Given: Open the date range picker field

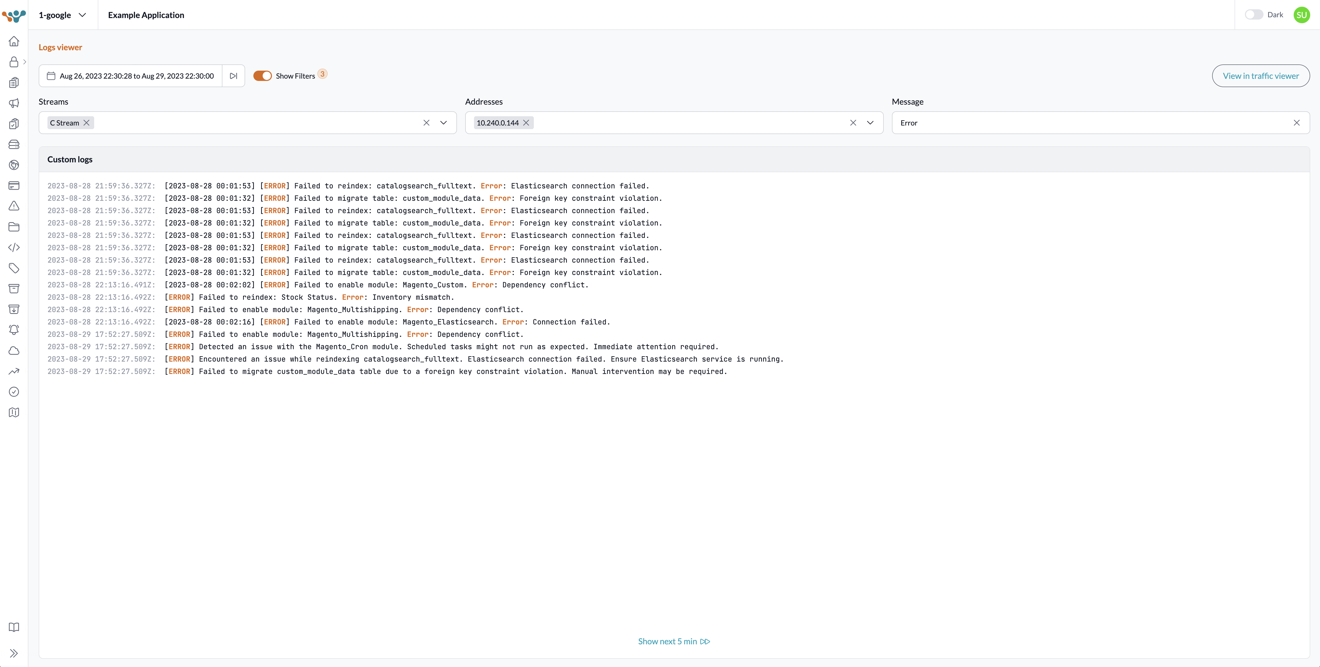Looking at the screenshot, I should click(131, 76).
